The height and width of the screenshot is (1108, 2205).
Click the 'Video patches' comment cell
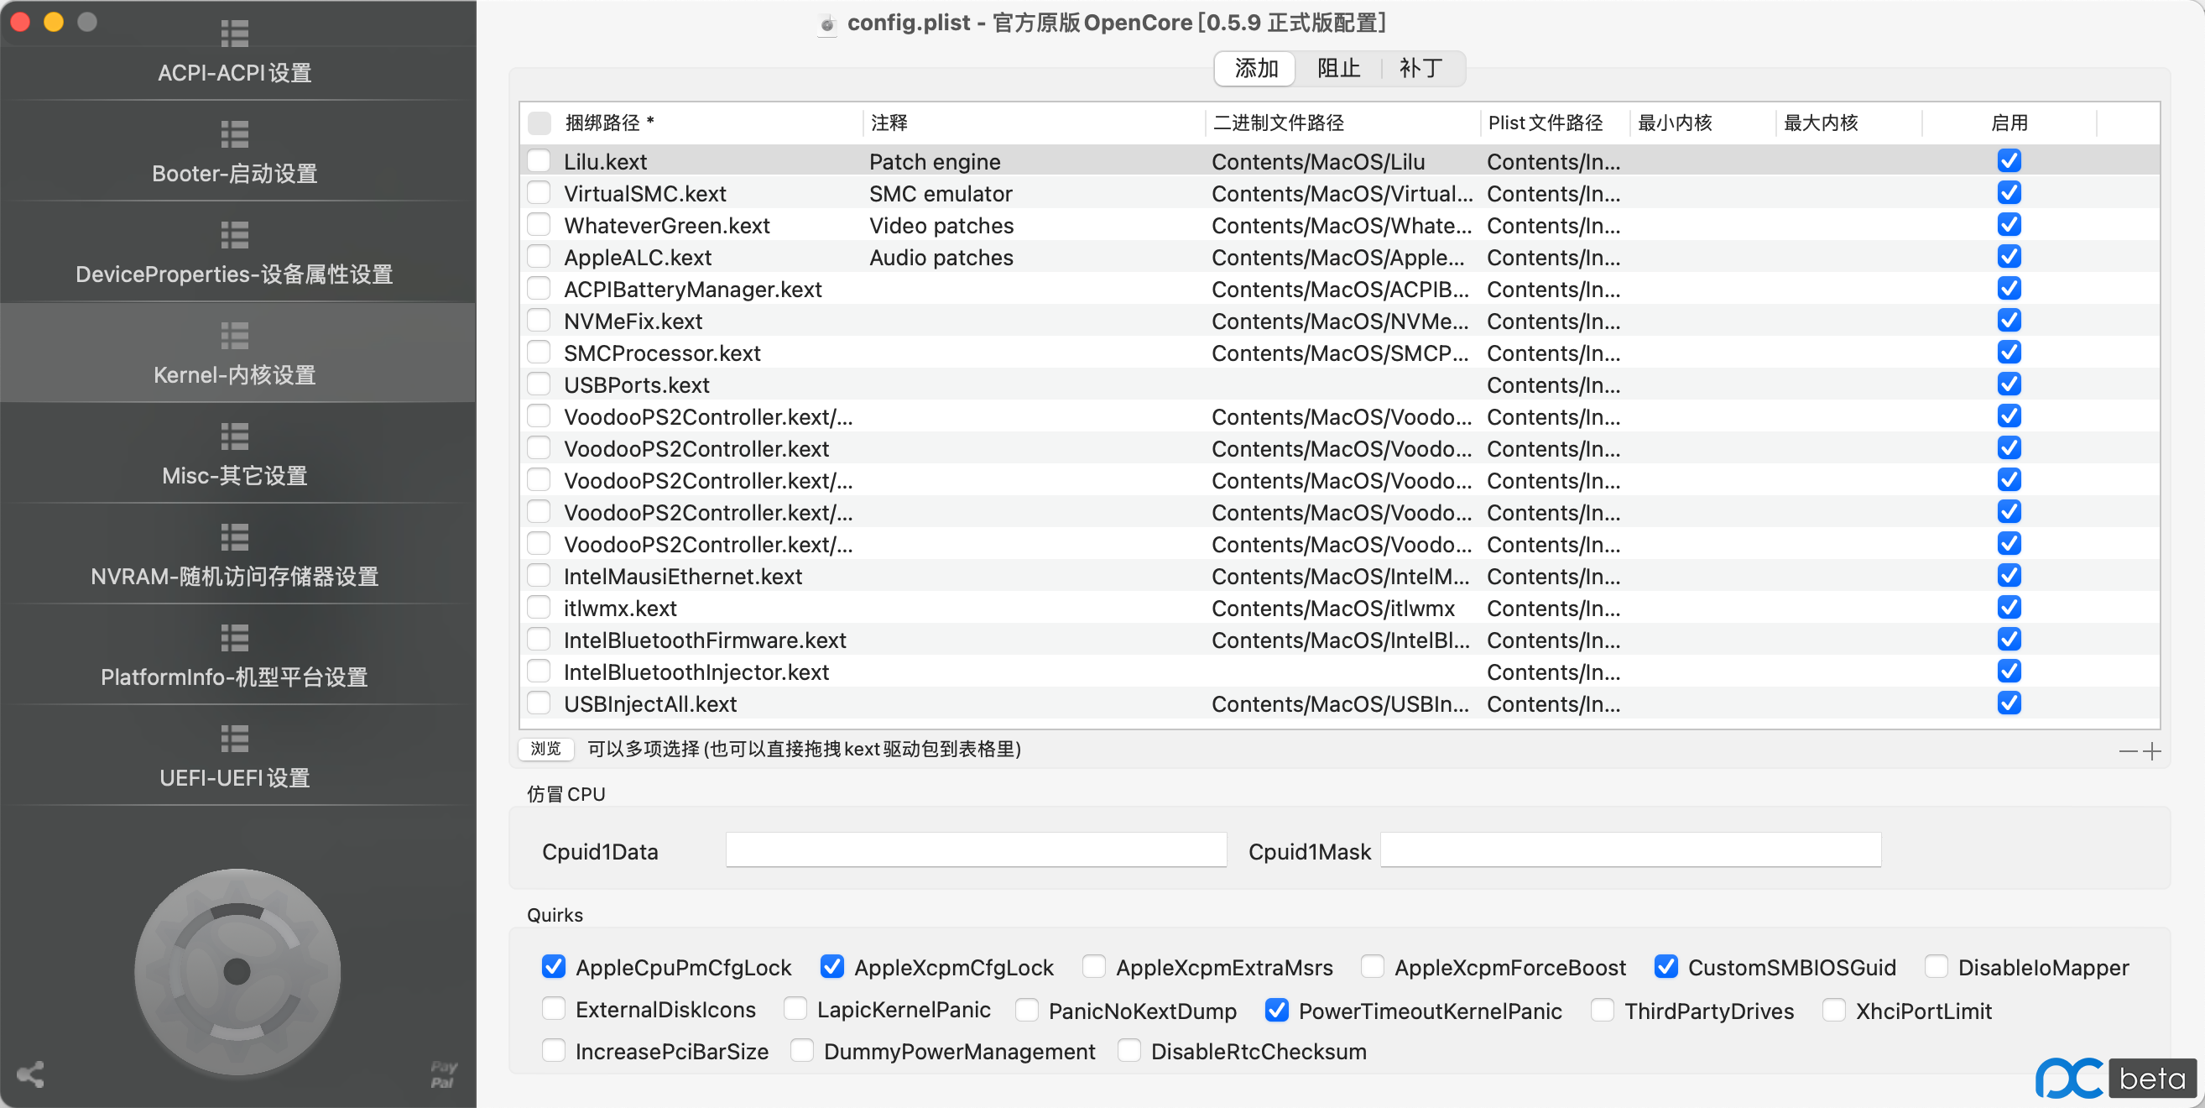[x=941, y=225]
